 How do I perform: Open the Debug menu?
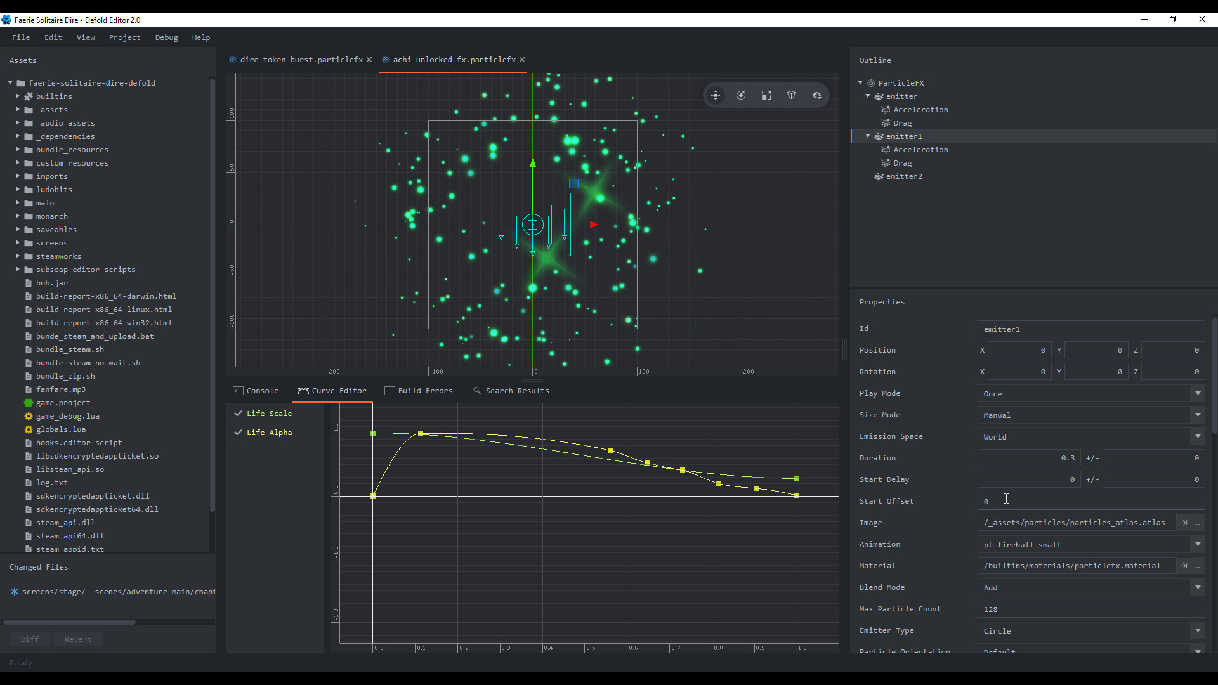pos(166,37)
